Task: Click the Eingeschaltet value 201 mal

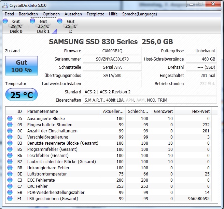Action: [201, 76]
